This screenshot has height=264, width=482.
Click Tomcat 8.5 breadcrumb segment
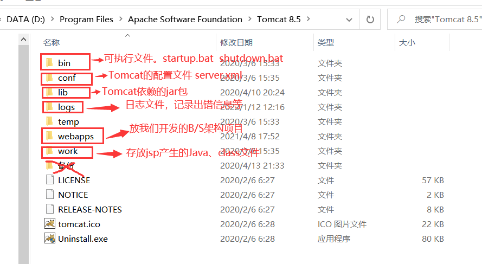coord(279,20)
